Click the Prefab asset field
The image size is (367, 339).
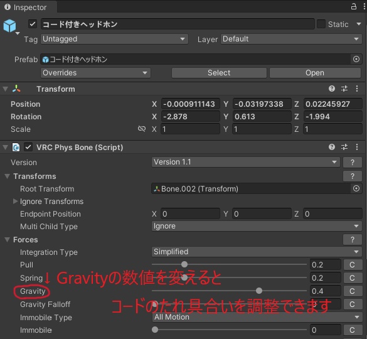(x=196, y=59)
